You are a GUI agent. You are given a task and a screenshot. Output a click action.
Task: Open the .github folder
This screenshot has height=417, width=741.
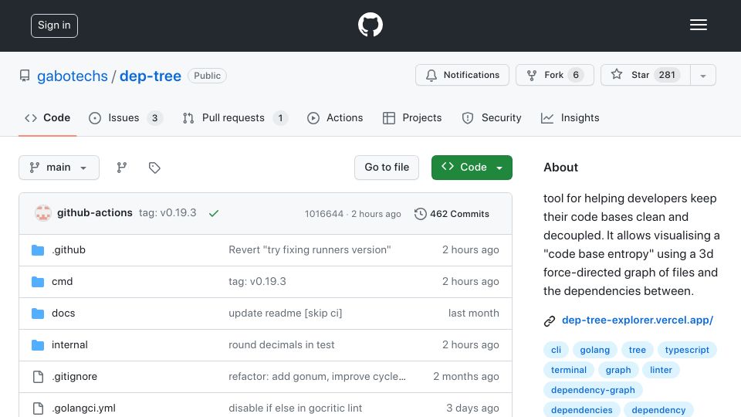[x=69, y=249]
